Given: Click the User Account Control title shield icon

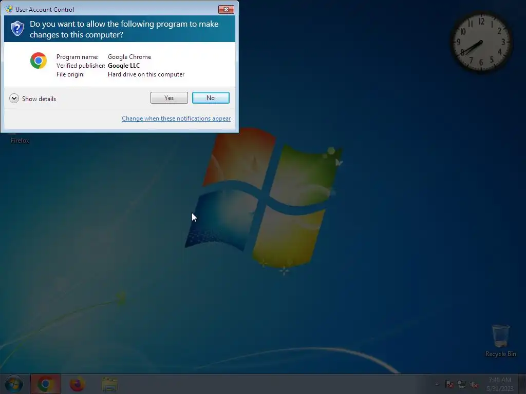Looking at the screenshot, I should click(9, 9).
